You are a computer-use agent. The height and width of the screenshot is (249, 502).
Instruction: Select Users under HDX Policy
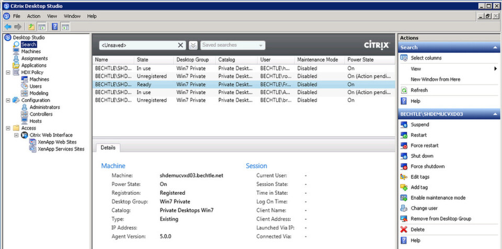(35, 86)
